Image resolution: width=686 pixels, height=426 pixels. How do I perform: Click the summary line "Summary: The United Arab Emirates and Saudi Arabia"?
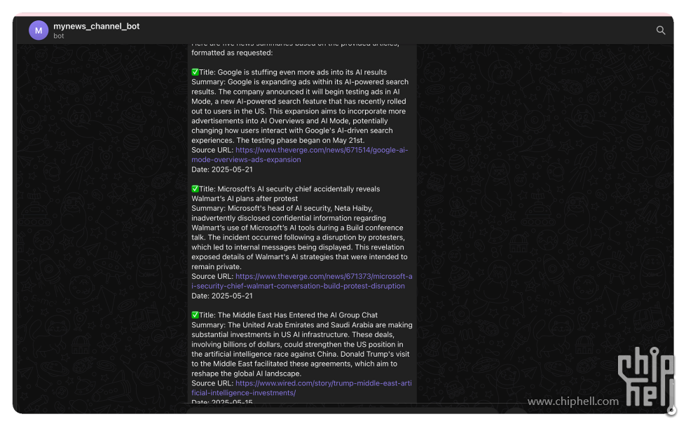click(x=302, y=325)
